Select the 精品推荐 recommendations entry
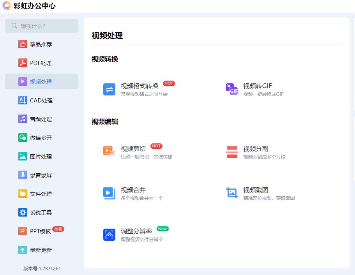 point(42,44)
